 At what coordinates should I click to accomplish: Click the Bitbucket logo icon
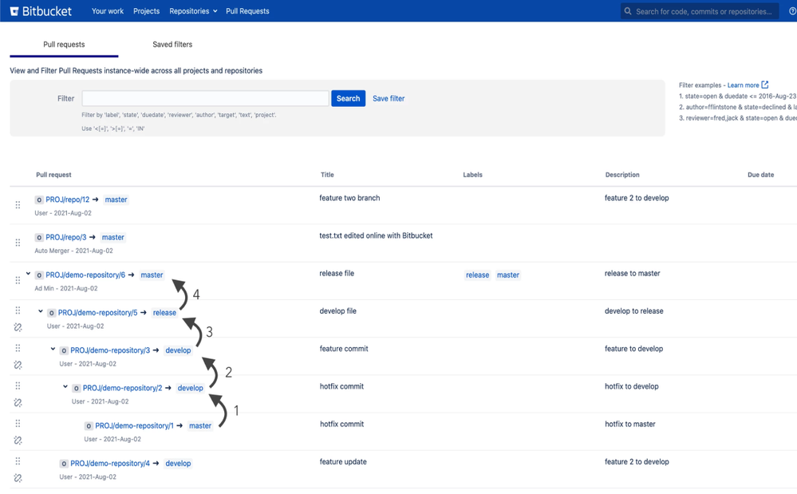(14, 11)
